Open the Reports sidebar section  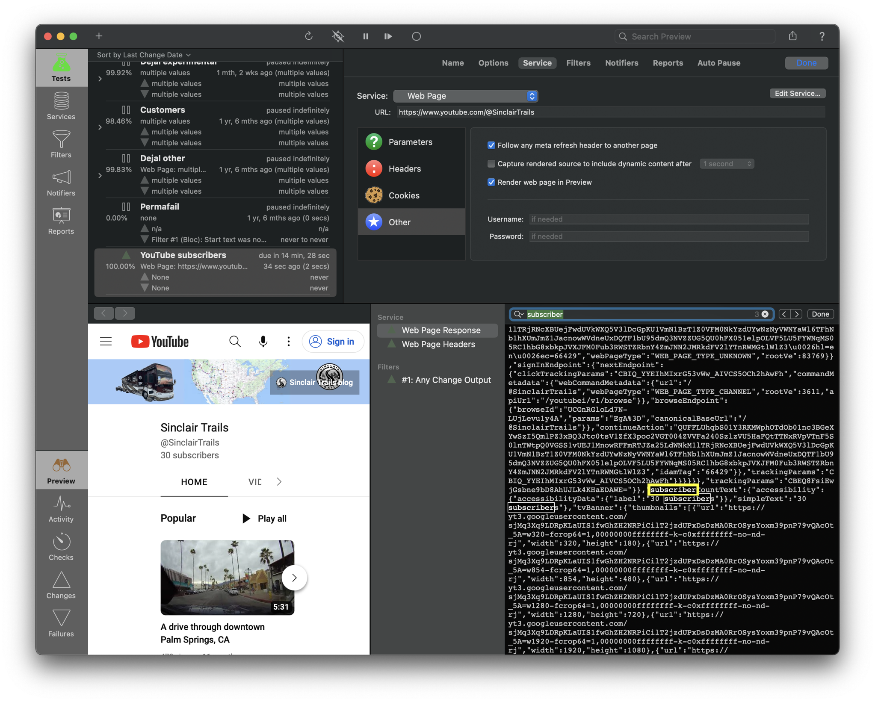(61, 221)
